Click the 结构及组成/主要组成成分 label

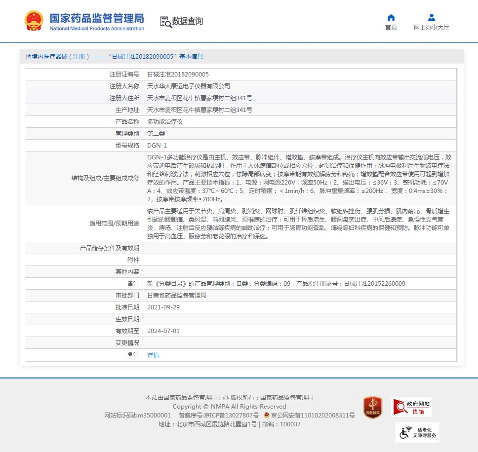[x=105, y=178]
